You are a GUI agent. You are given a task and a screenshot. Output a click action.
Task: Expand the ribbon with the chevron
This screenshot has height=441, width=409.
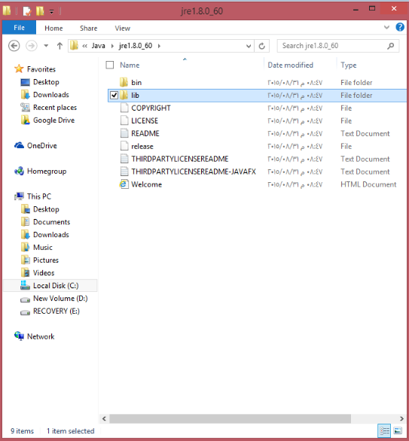pos(386,28)
